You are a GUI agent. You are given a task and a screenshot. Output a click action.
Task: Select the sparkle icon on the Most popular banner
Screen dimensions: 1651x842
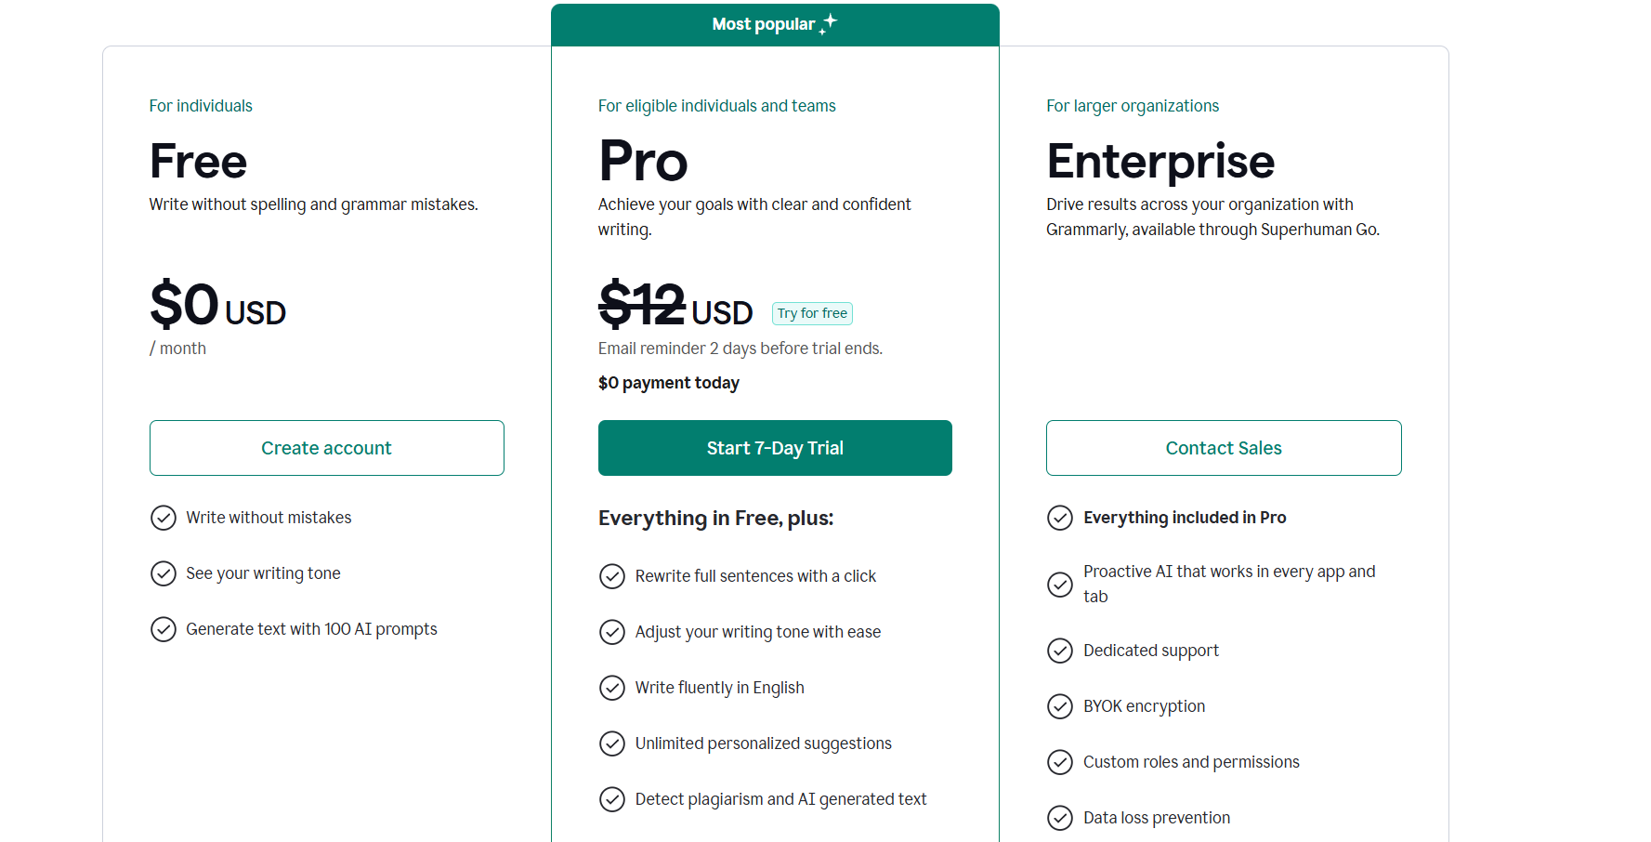point(828,23)
